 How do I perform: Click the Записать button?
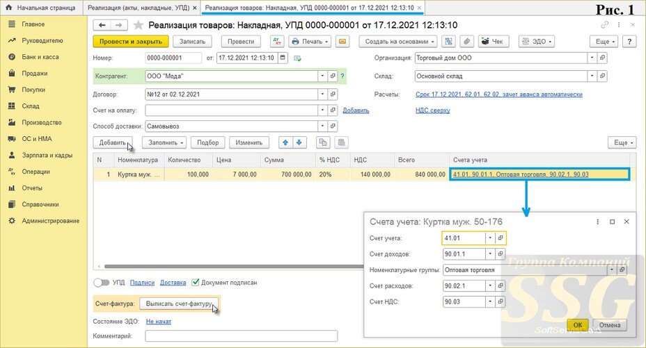[x=192, y=42]
